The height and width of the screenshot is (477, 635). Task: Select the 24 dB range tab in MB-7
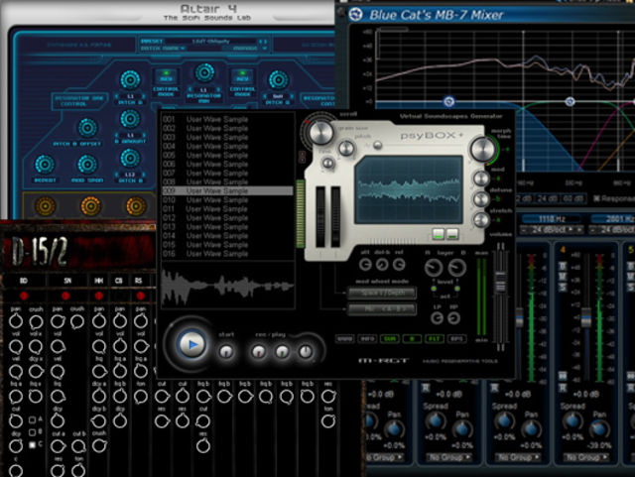pyautogui.click(x=548, y=198)
